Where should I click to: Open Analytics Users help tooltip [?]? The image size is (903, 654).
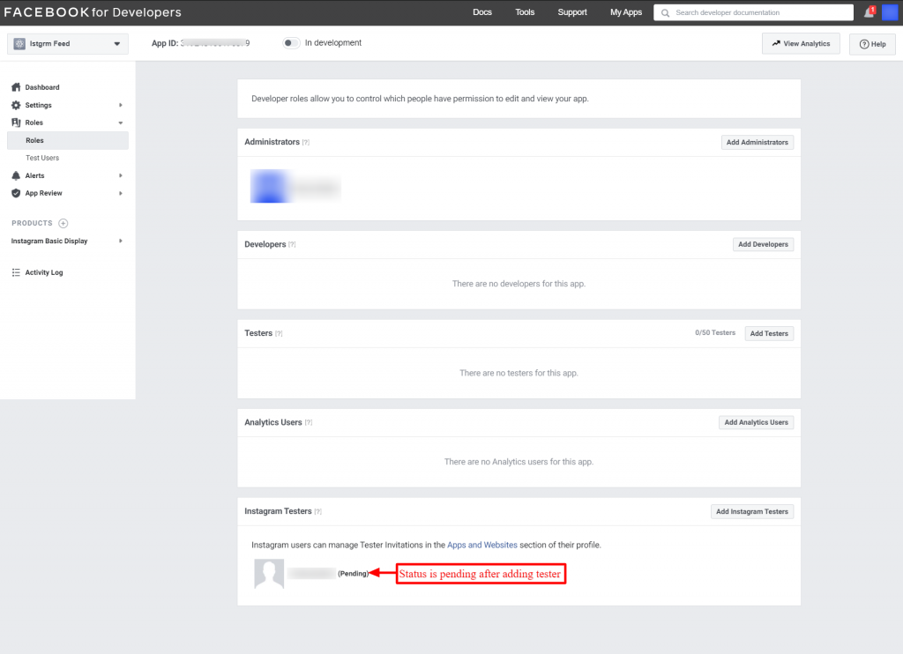309,422
